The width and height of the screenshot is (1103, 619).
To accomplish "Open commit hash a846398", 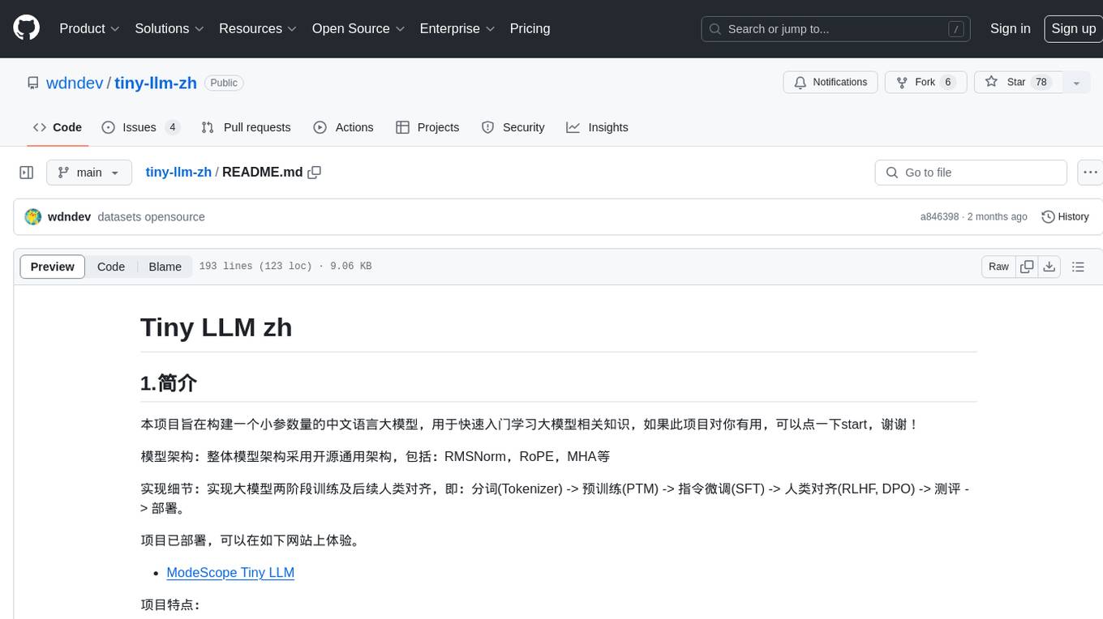I will (939, 217).
